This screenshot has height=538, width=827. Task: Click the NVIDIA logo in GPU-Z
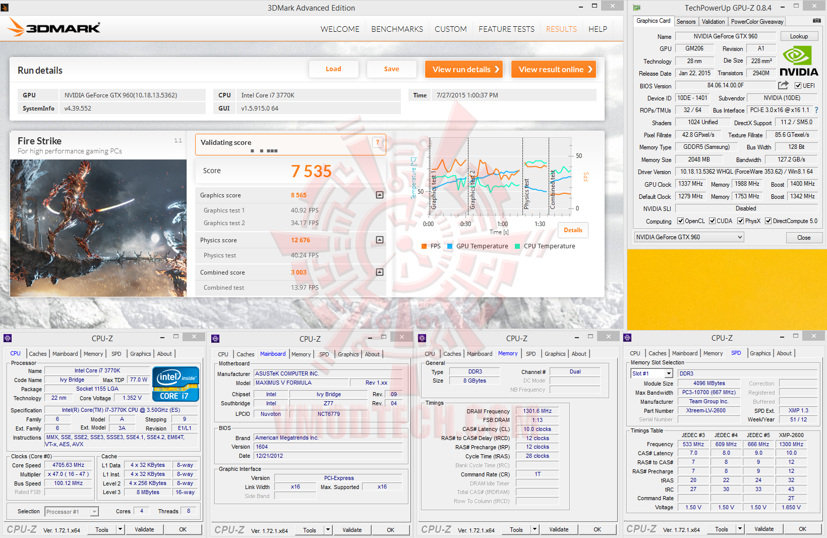click(x=799, y=61)
